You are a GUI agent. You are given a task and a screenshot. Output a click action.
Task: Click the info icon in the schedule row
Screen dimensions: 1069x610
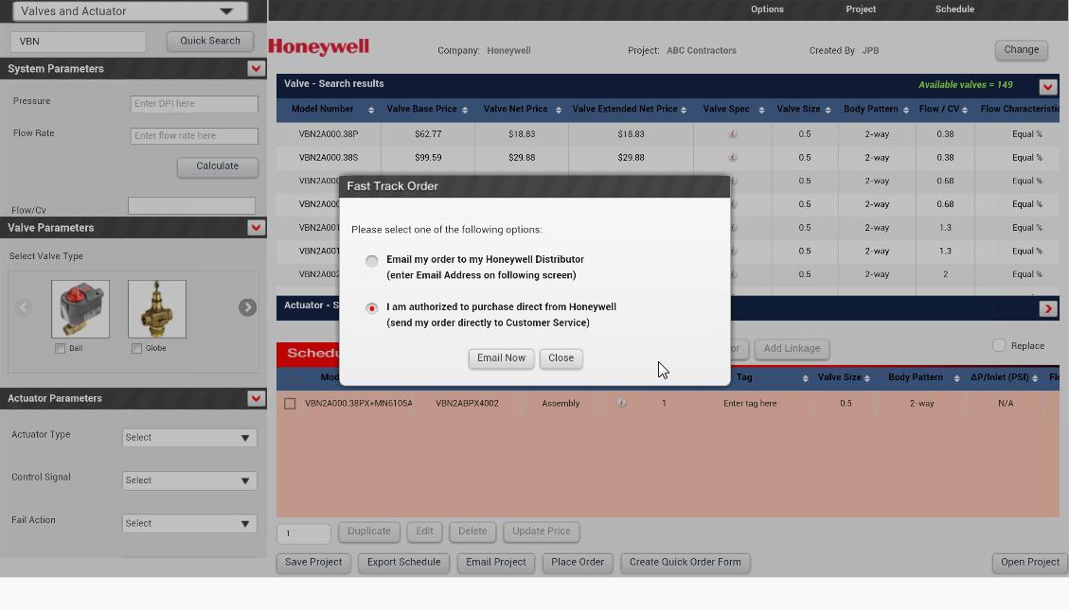[621, 403]
